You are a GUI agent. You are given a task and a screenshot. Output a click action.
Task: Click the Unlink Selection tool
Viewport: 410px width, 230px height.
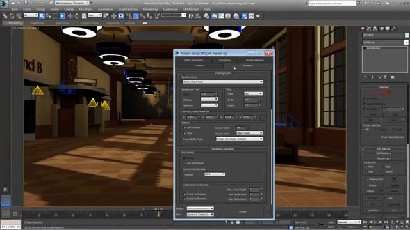[x=12, y=16]
